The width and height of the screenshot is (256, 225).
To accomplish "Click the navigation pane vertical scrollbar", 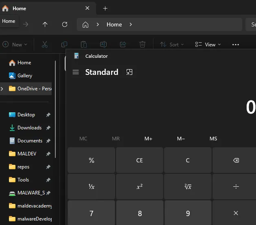I will 55,109.
